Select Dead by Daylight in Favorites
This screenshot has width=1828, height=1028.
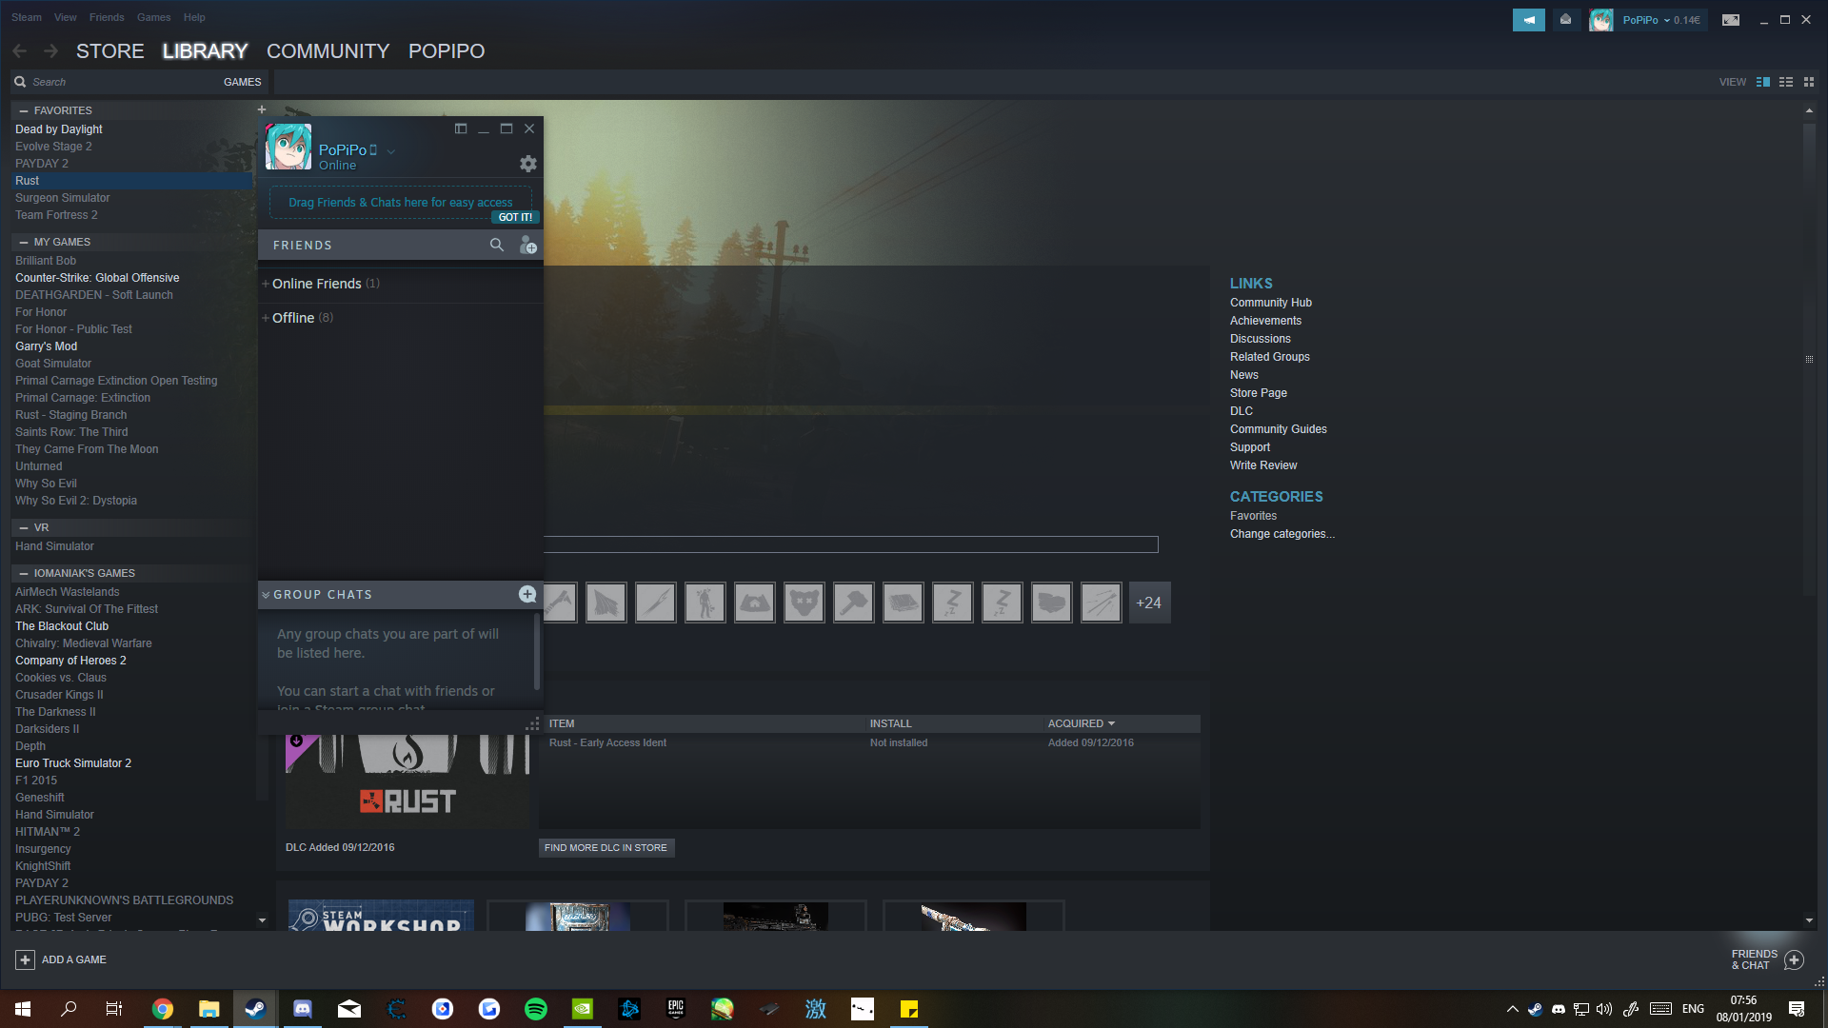point(59,129)
